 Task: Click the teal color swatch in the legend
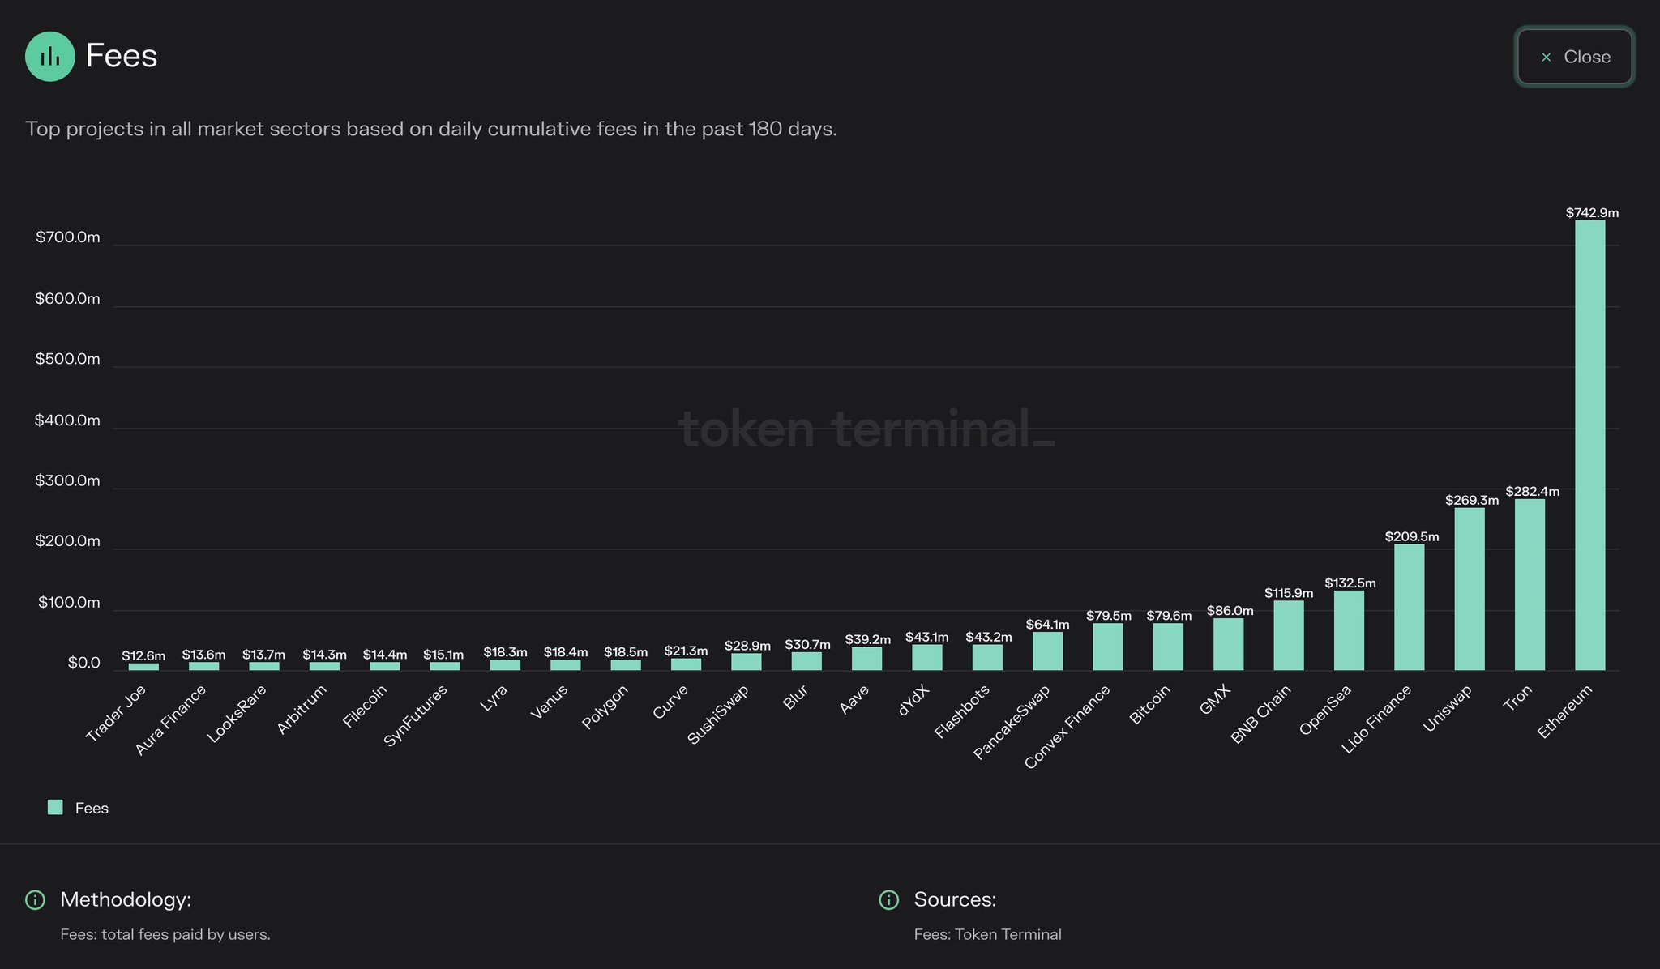pos(55,807)
